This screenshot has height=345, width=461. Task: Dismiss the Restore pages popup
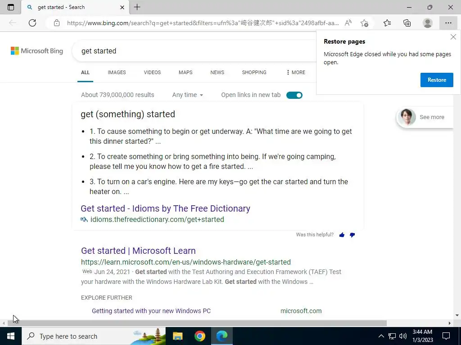pos(453,37)
